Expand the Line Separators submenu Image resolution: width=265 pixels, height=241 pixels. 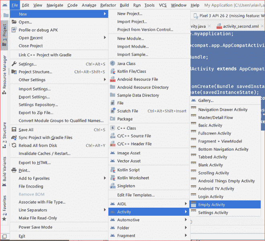(x=105, y=210)
